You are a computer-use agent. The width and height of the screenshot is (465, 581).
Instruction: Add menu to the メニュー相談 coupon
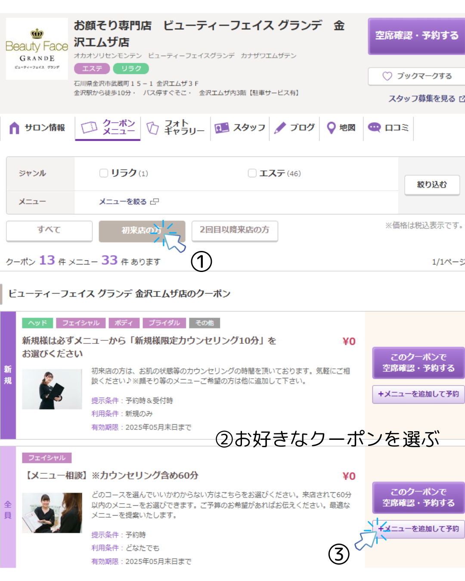(x=418, y=529)
